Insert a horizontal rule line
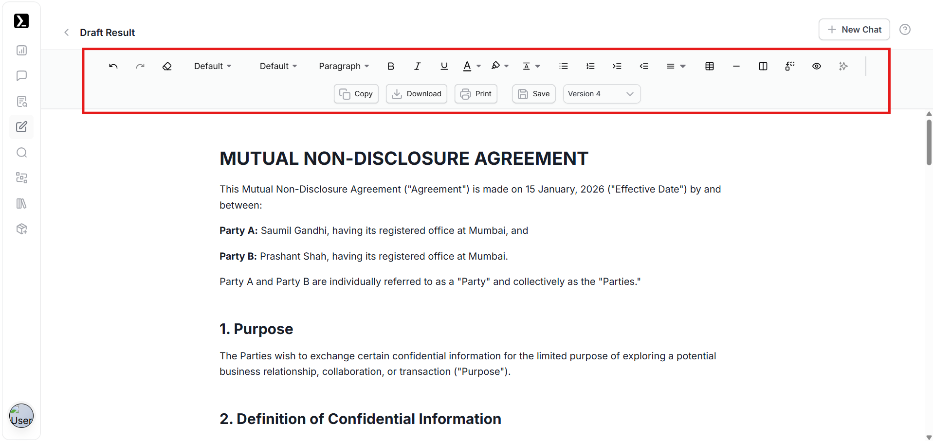Screen dimensions: 933x441 point(736,66)
